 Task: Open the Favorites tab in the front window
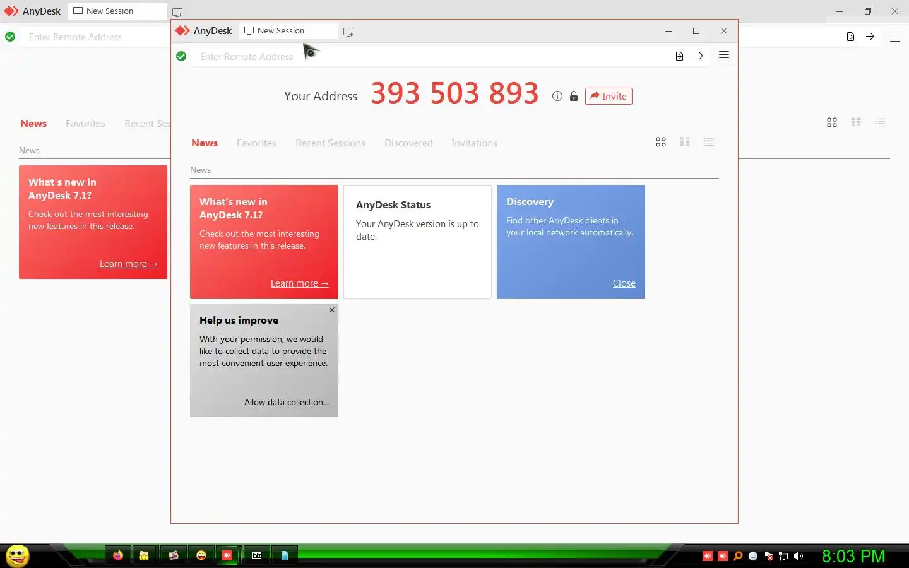coord(256,143)
